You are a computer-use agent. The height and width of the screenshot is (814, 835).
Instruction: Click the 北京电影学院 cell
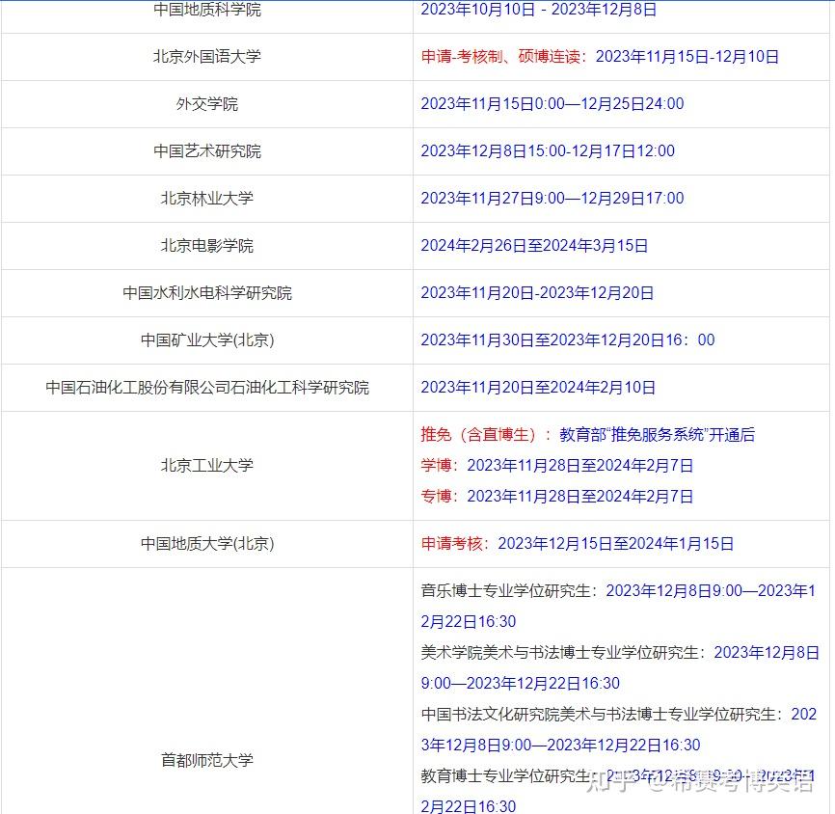[x=207, y=246]
